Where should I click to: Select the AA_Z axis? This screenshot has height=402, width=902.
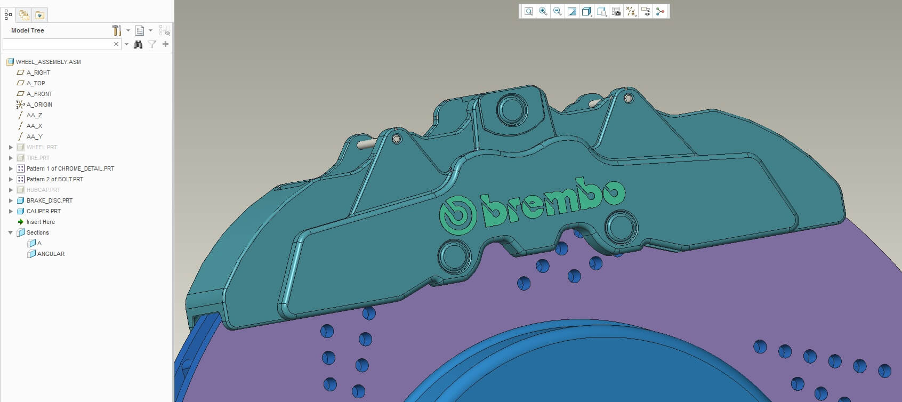click(34, 115)
